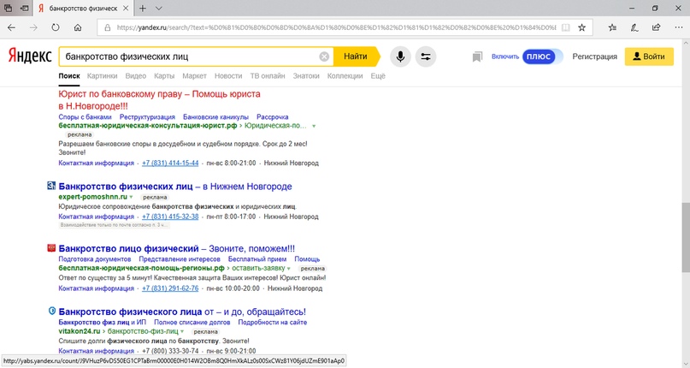Click the browser address bar URL

(x=336, y=27)
